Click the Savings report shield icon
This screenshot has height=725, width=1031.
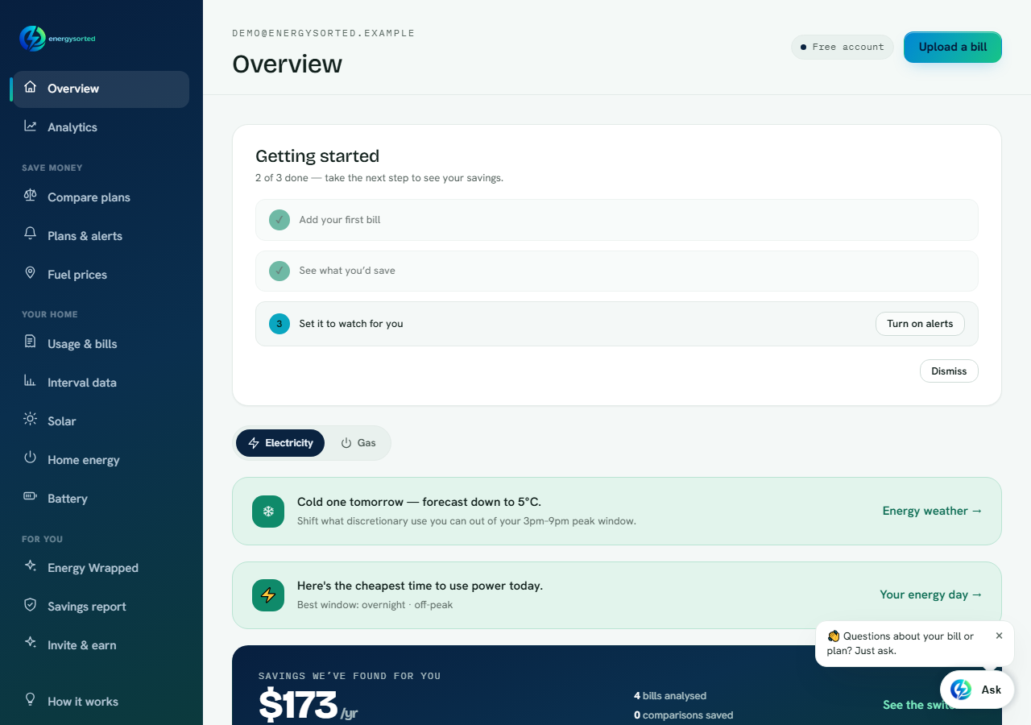(x=31, y=605)
